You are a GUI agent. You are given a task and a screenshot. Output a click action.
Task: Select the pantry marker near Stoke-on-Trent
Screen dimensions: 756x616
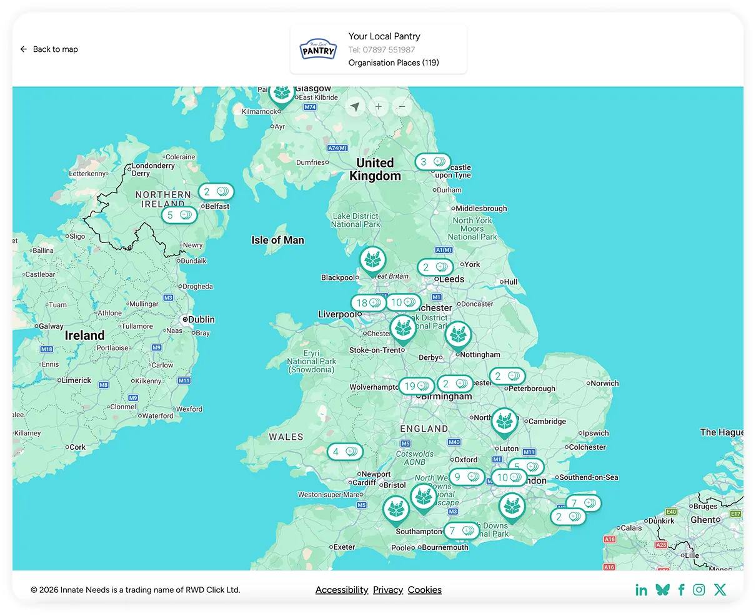click(403, 330)
